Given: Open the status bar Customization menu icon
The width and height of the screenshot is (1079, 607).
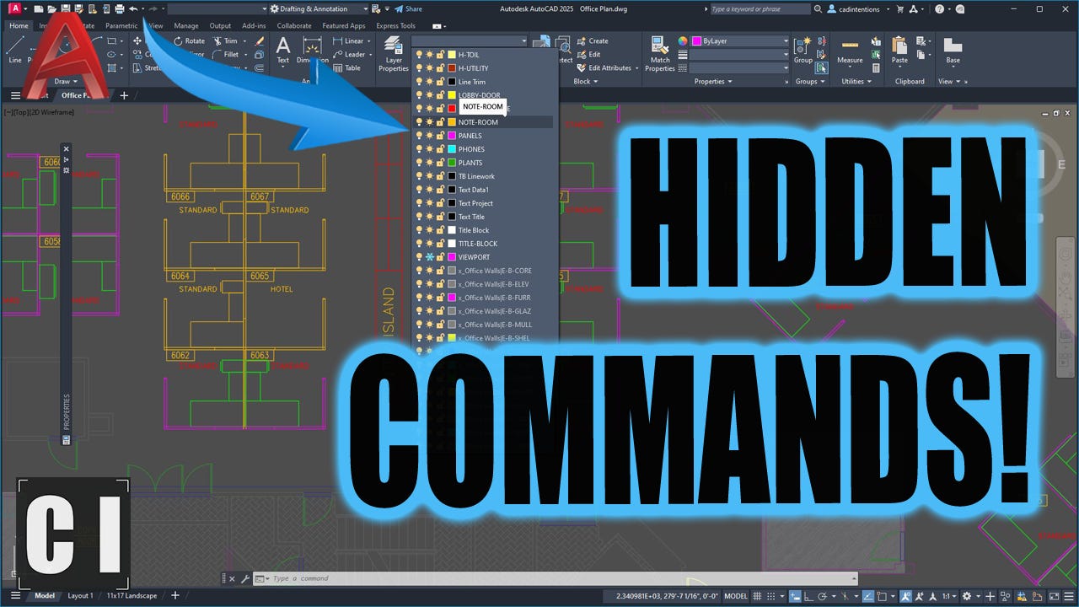Looking at the screenshot, I should (x=1067, y=596).
